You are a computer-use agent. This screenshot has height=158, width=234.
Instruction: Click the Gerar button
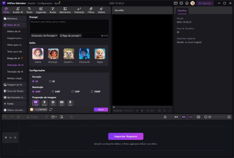click(101, 109)
